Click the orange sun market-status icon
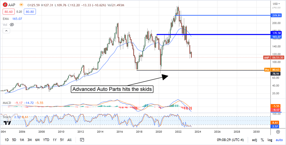Image resolution: width=286 pixels, height=145 pixels. click(21, 5)
